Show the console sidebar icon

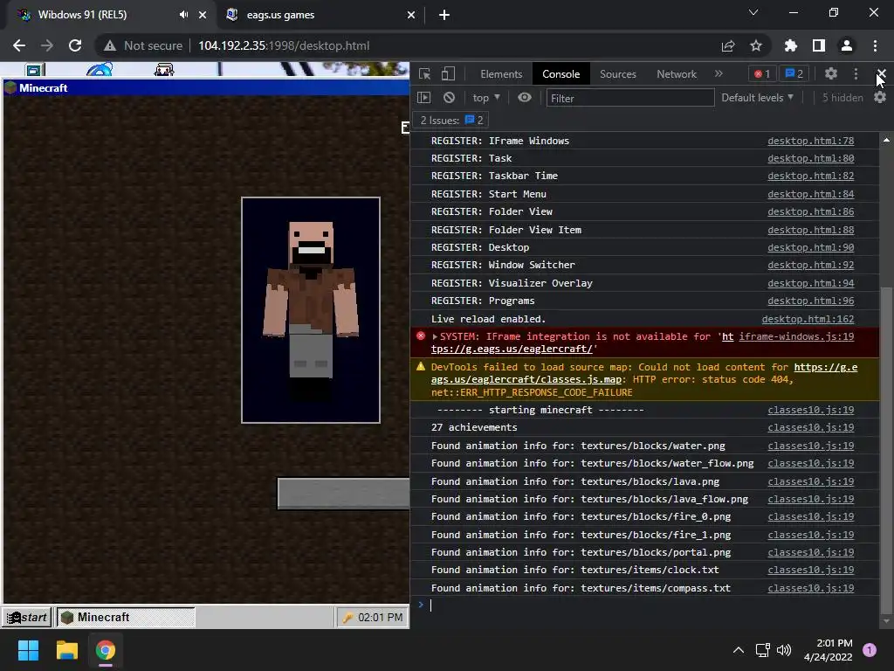pyautogui.click(x=423, y=98)
